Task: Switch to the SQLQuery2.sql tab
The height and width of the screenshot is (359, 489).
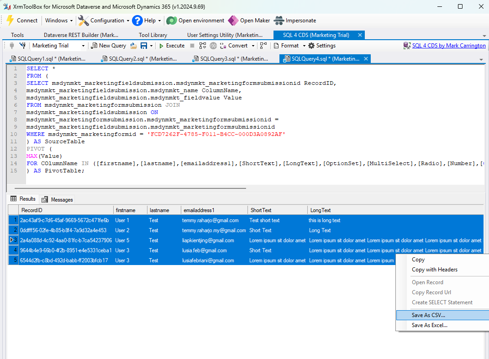Action: pyautogui.click(x=139, y=58)
